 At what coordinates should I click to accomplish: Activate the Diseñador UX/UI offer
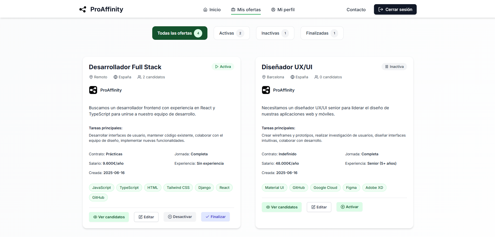tap(349, 207)
